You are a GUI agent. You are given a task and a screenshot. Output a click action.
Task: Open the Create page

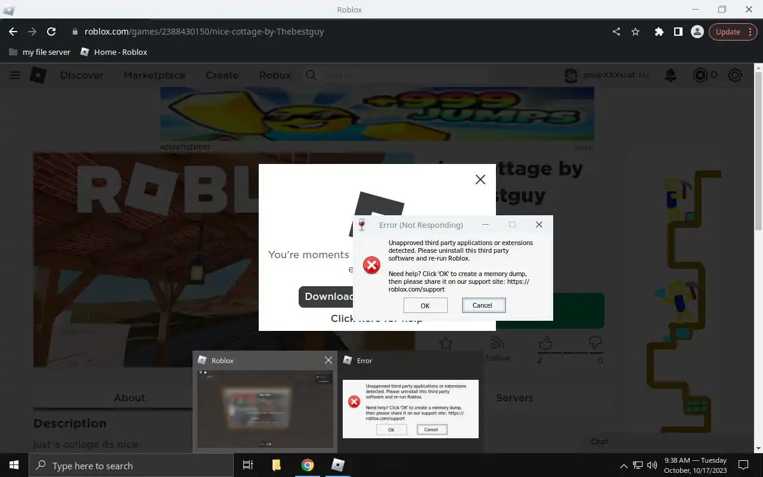[x=222, y=75]
